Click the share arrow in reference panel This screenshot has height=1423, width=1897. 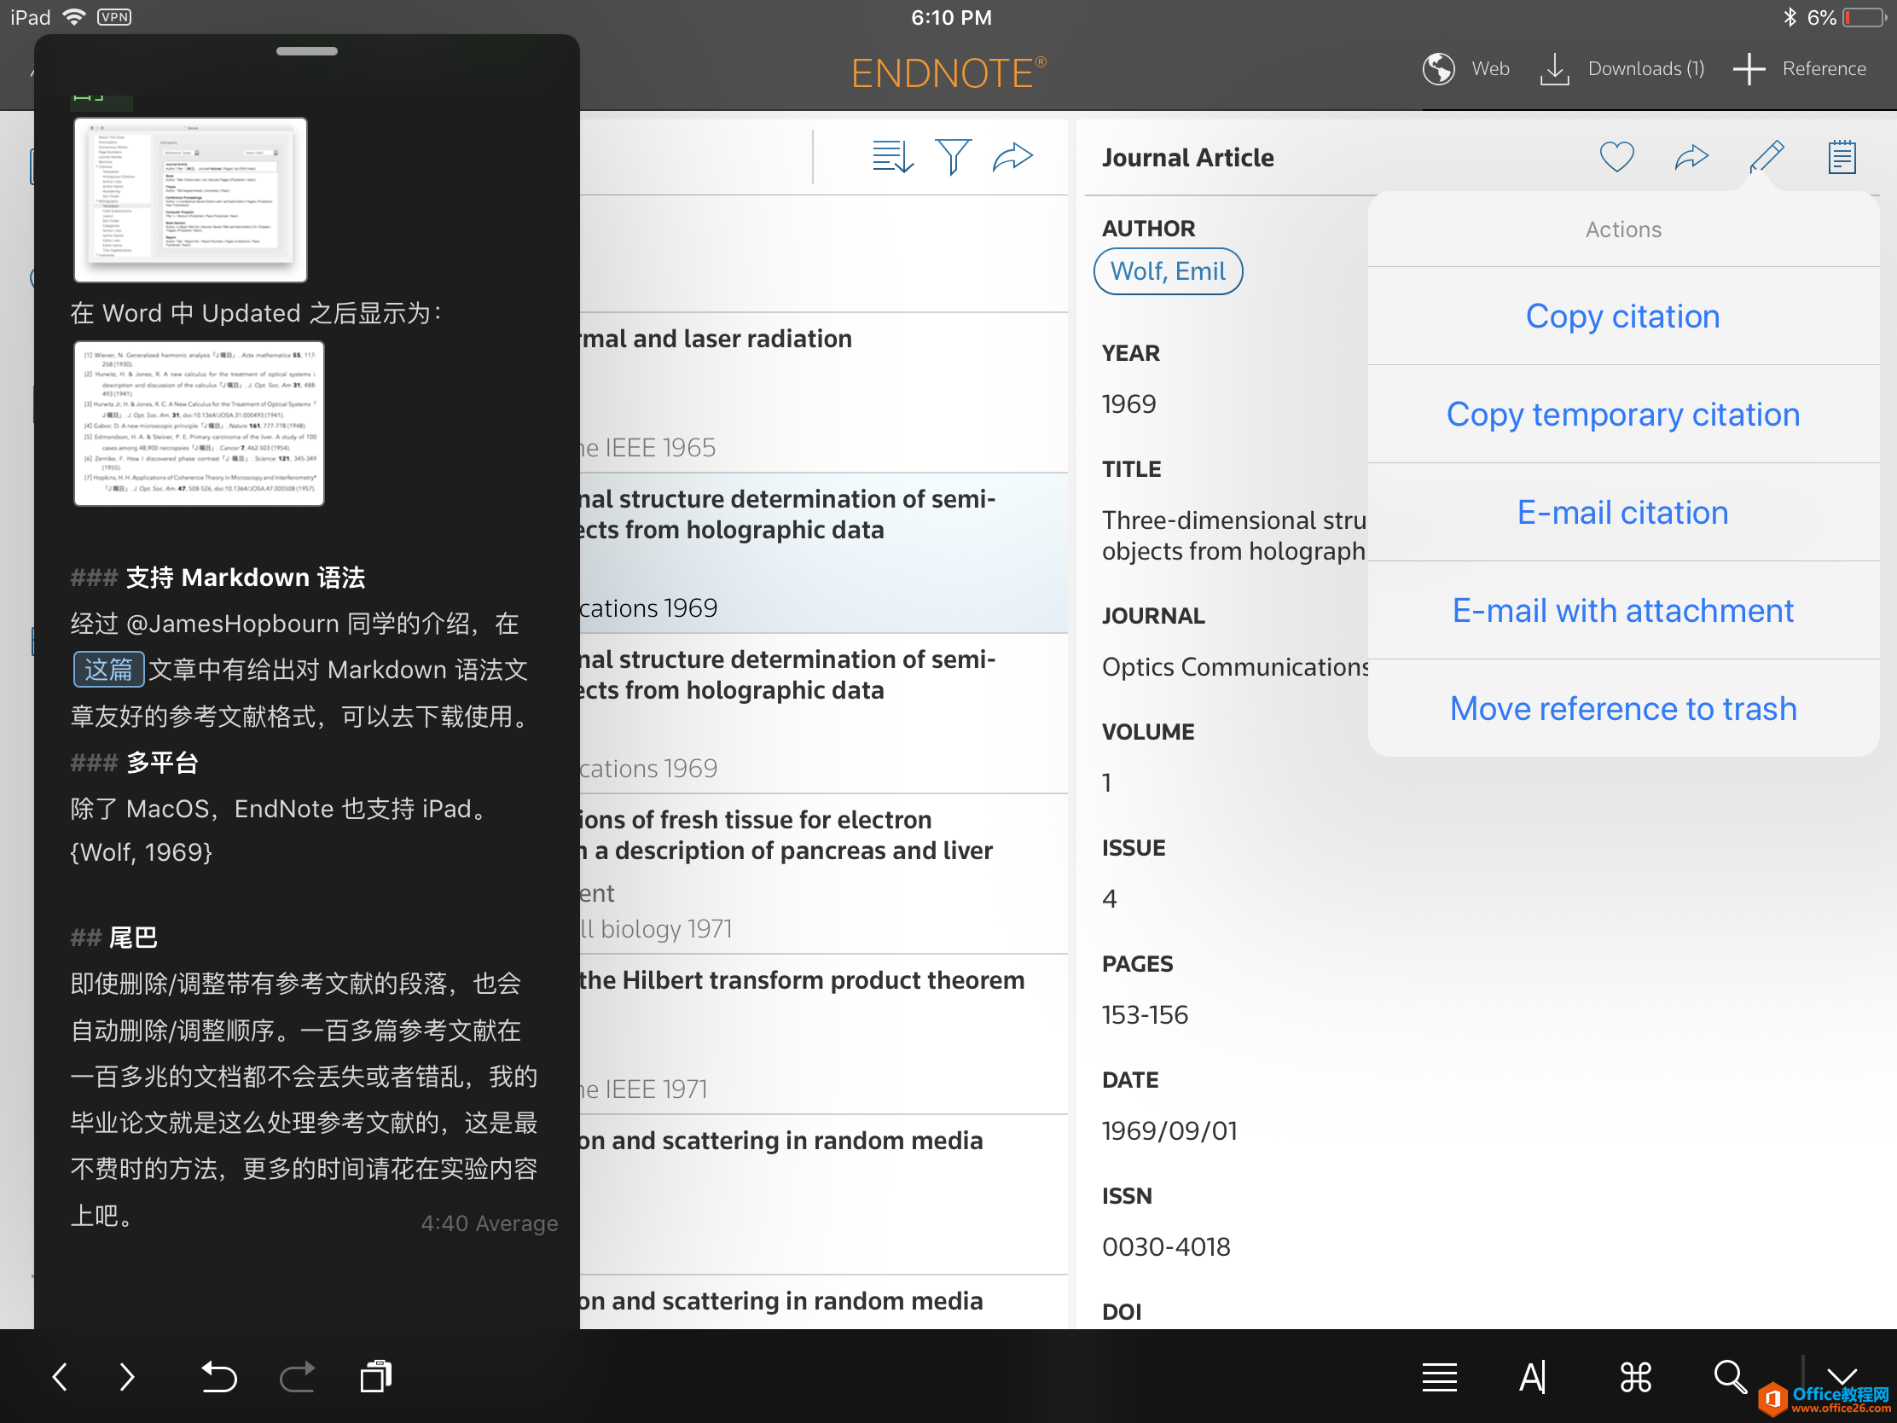(1691, 157)
